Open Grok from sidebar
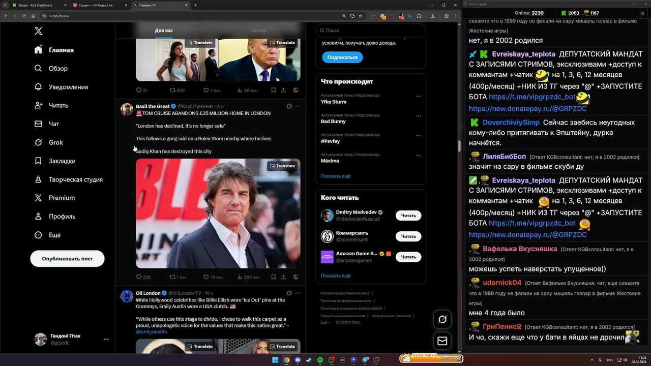Screen dimensions: 651x366 click(49, 142)
